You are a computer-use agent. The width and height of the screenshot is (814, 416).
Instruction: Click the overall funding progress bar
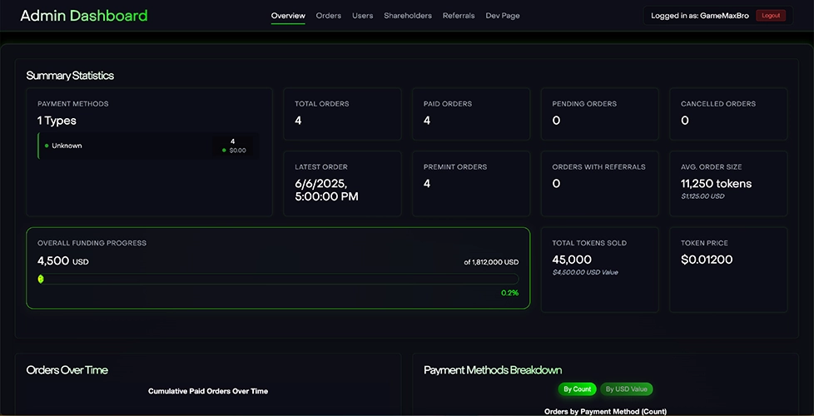278,280
